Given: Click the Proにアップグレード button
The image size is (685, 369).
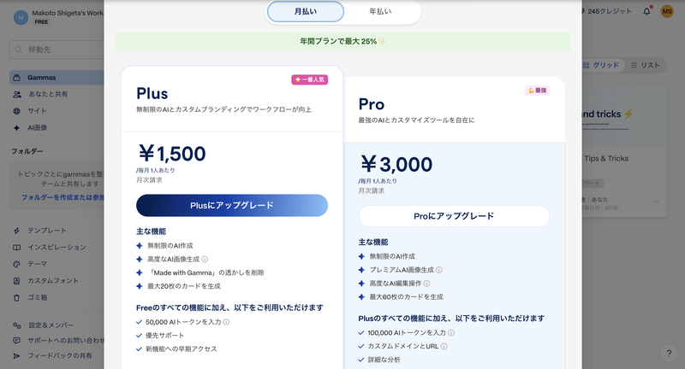Looking at the screenshot, I should tap(454, 216).
